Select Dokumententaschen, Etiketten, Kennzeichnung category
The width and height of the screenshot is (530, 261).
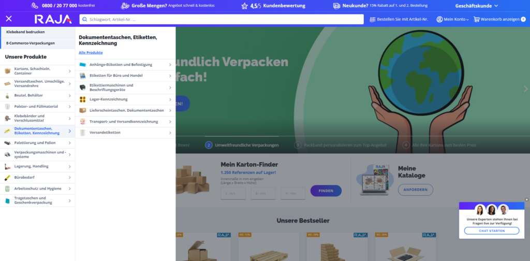(x=37, y=131)
